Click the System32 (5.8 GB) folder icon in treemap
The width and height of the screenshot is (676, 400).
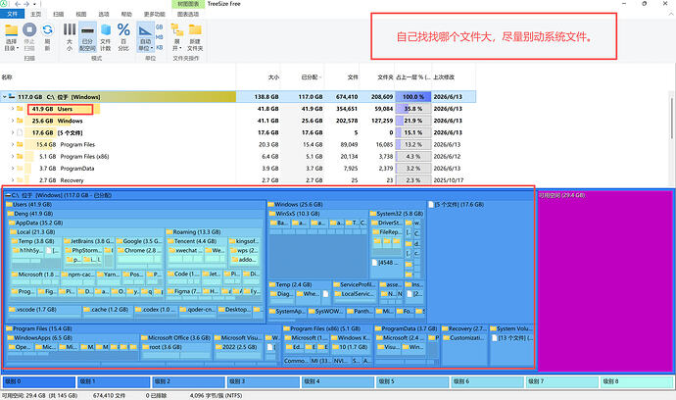(x=373, y=214)
